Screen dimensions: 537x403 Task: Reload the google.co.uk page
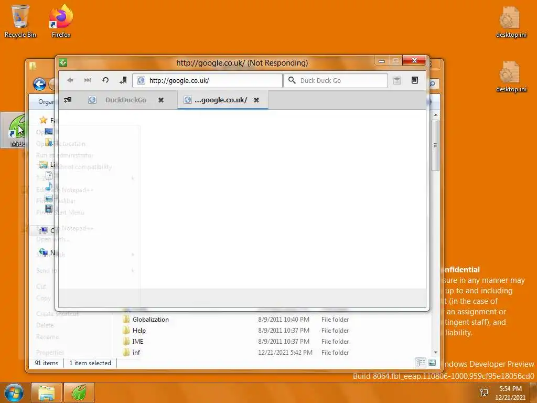pos(105,80)
